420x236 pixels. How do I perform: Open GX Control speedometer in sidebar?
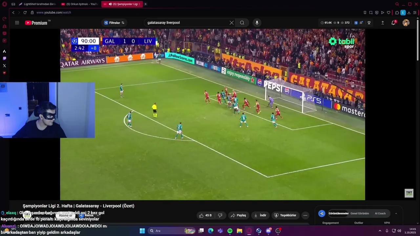[4, 19]
